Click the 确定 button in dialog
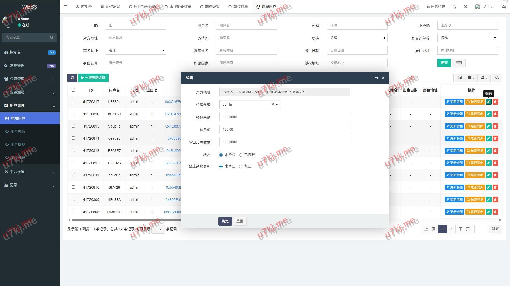Image resolution: width=510 pixels, height=286 pixels. (225, 221)
